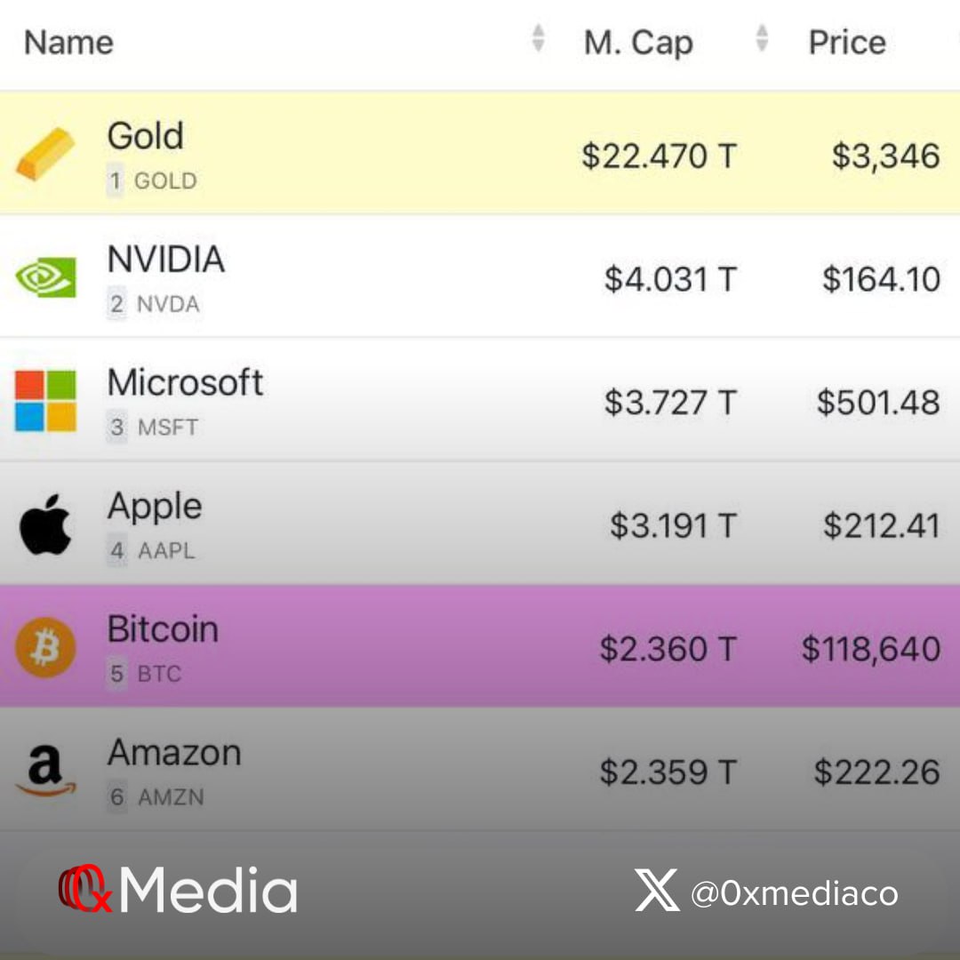
Task: Click the Bitcoin price $118,640
Action: click(x=870, y=649)
